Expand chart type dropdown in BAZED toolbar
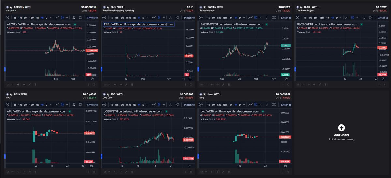 pos(261,18)
